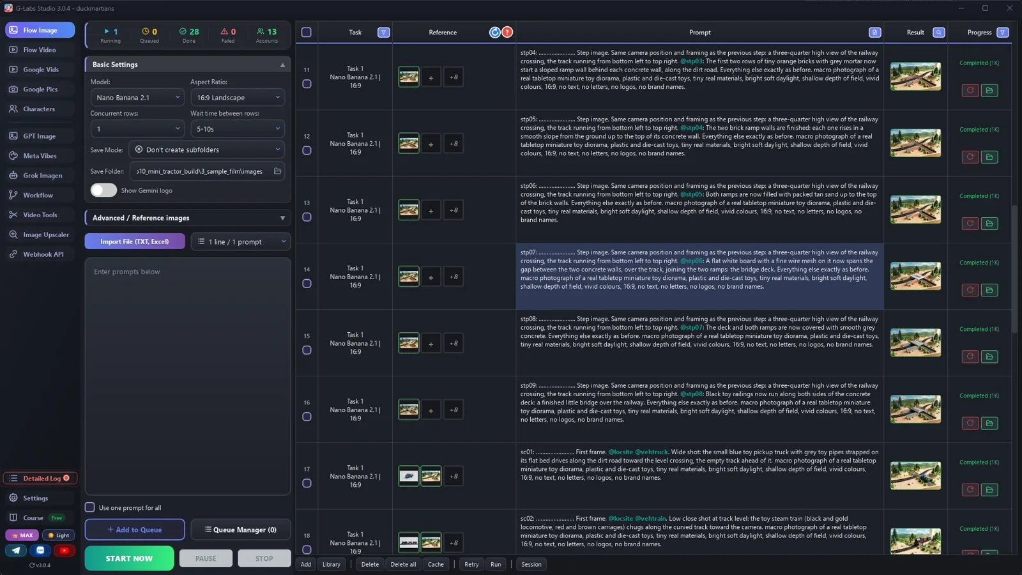The width and height of the screenshot is (1022, 575).
Task: Check the row 17 checkbox
Action: coord(307,483)
